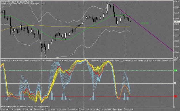Click the 15 Oct 2007 date label
This screenshot has height=111, width=180.
pos(5,110)
